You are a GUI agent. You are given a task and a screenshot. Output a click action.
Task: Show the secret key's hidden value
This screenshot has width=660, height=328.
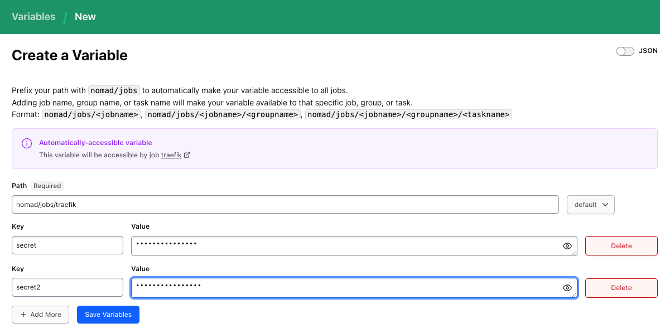(567, 246)
